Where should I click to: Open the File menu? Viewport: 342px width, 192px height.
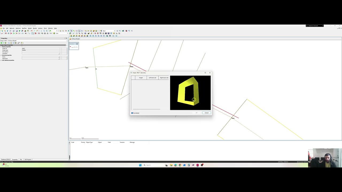(x=3, y=28)
